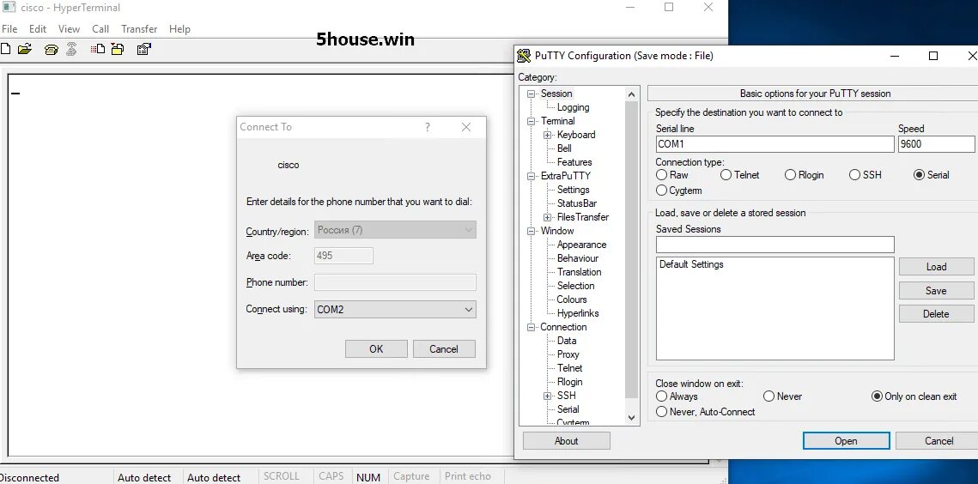978x484 pixels.
Task: Select StatusBar in category tree
Action: click(577, 203)
